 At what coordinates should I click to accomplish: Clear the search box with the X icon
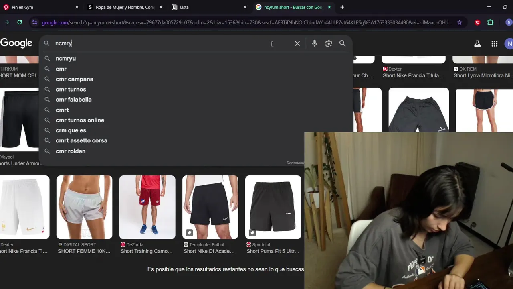[x=297, y=43]
